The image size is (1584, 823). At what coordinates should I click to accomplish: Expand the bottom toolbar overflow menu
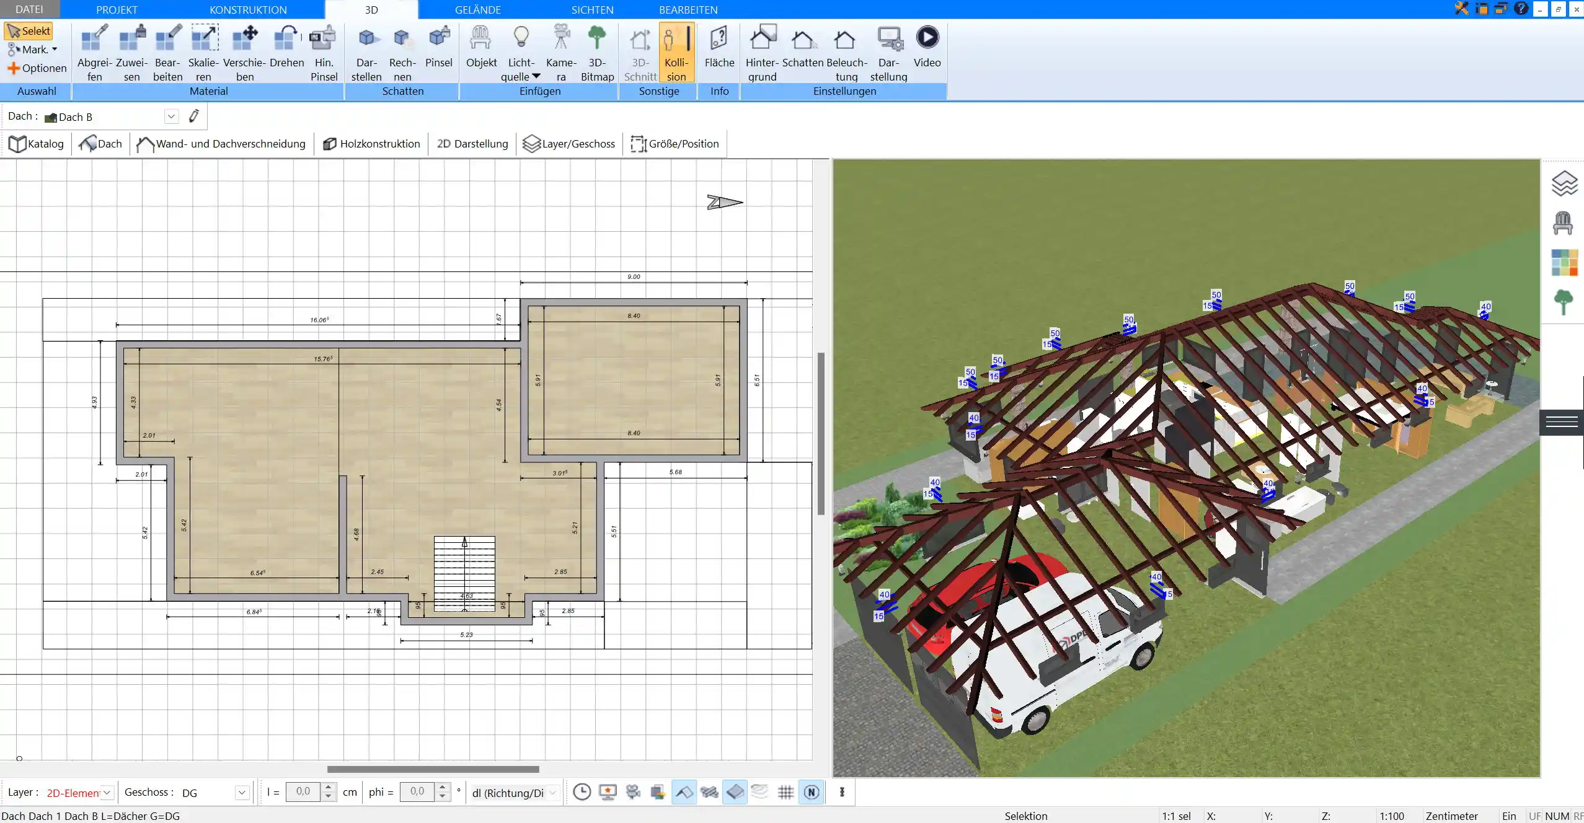(x=842, y=792)
